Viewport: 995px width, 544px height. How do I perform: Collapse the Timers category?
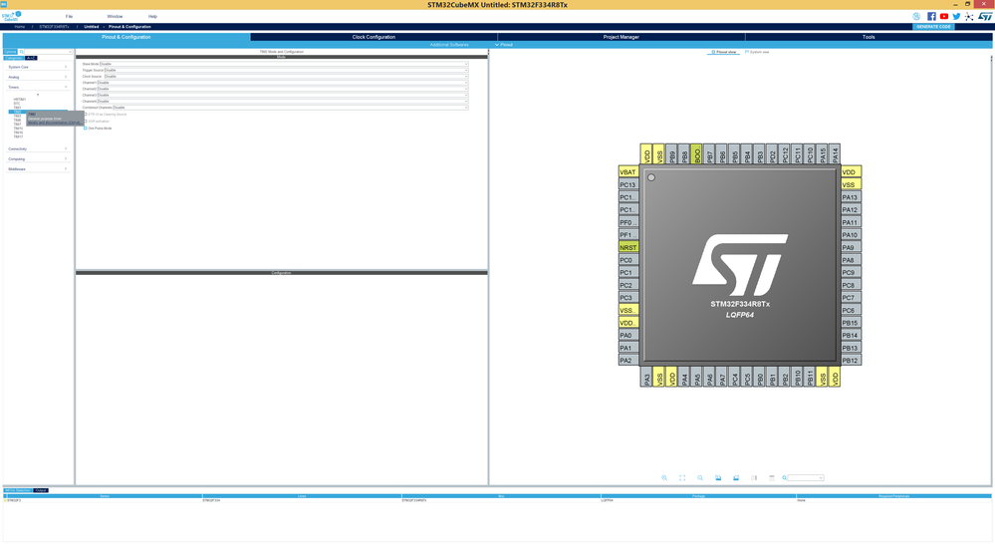(x=37, y=87)
